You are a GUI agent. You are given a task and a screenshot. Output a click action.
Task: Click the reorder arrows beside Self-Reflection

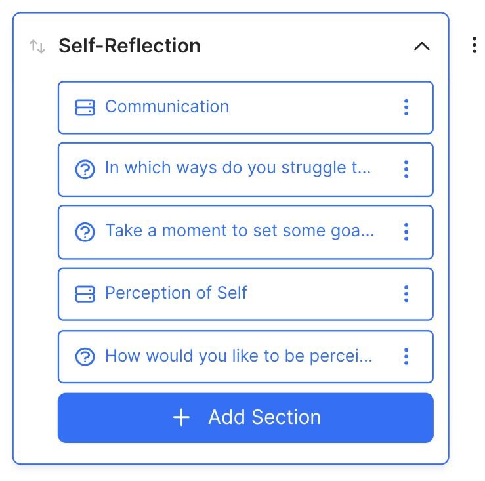coord(37,47)
